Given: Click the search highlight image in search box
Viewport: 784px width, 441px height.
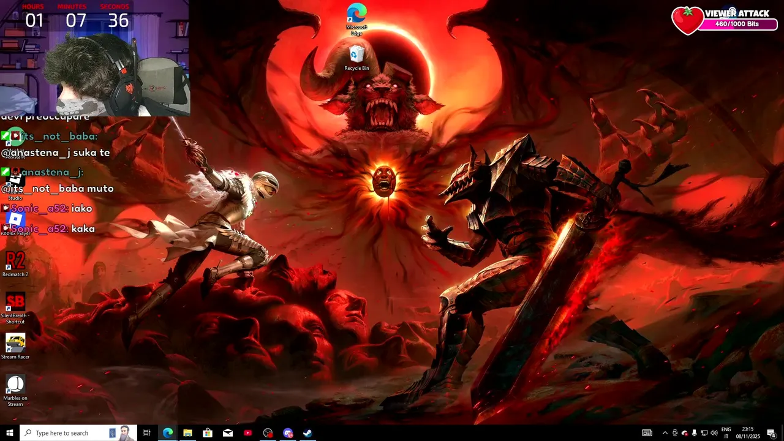Looking at the screenshot, I should click(x=121, y=433).
